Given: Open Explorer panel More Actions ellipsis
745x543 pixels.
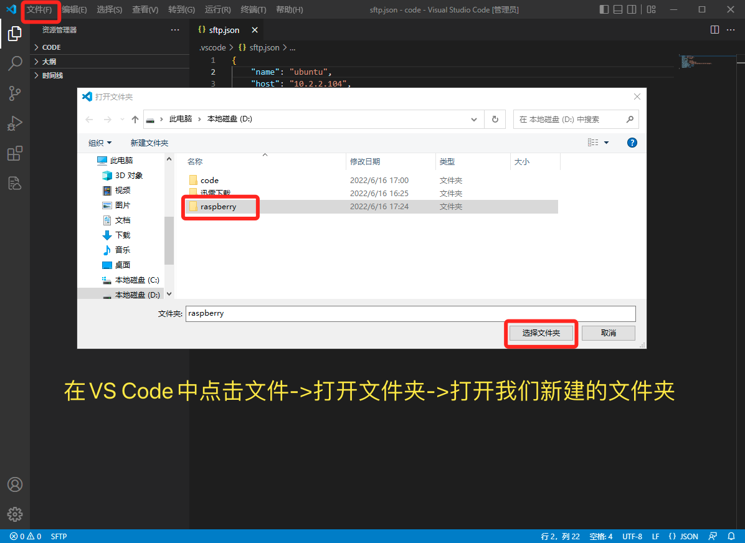Looking at the screenshot, I should [175, 30].
